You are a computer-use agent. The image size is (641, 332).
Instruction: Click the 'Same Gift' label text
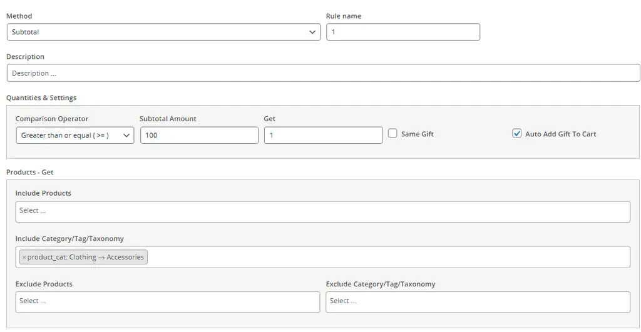pyautogui.click(x=417, y=134)
